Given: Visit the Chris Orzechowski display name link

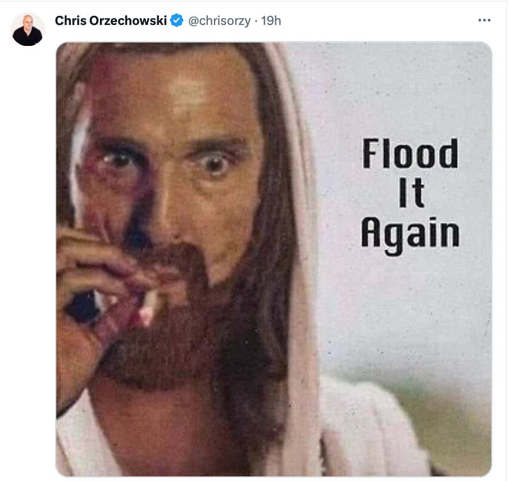Looking at the screenshot, I should (x=111, y=20).
